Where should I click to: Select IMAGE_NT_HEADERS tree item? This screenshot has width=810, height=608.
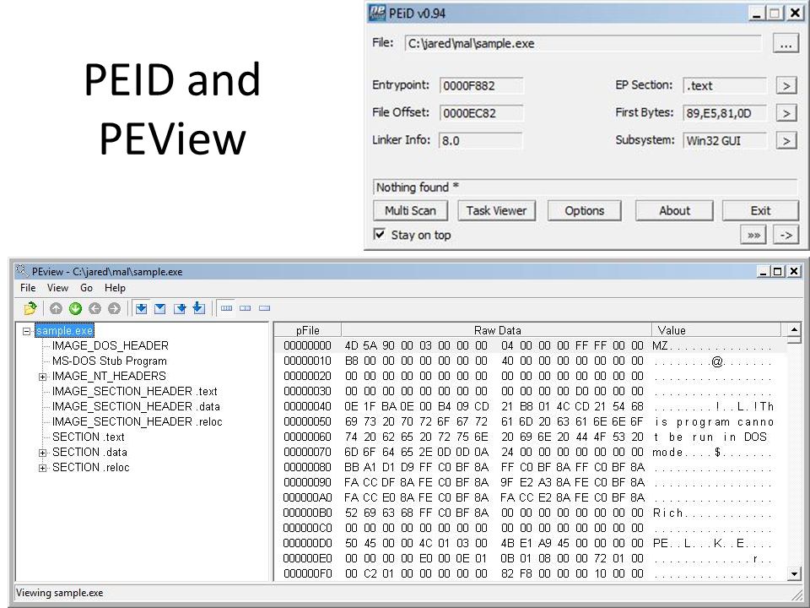pyautogui.click(x=109, y=376)
